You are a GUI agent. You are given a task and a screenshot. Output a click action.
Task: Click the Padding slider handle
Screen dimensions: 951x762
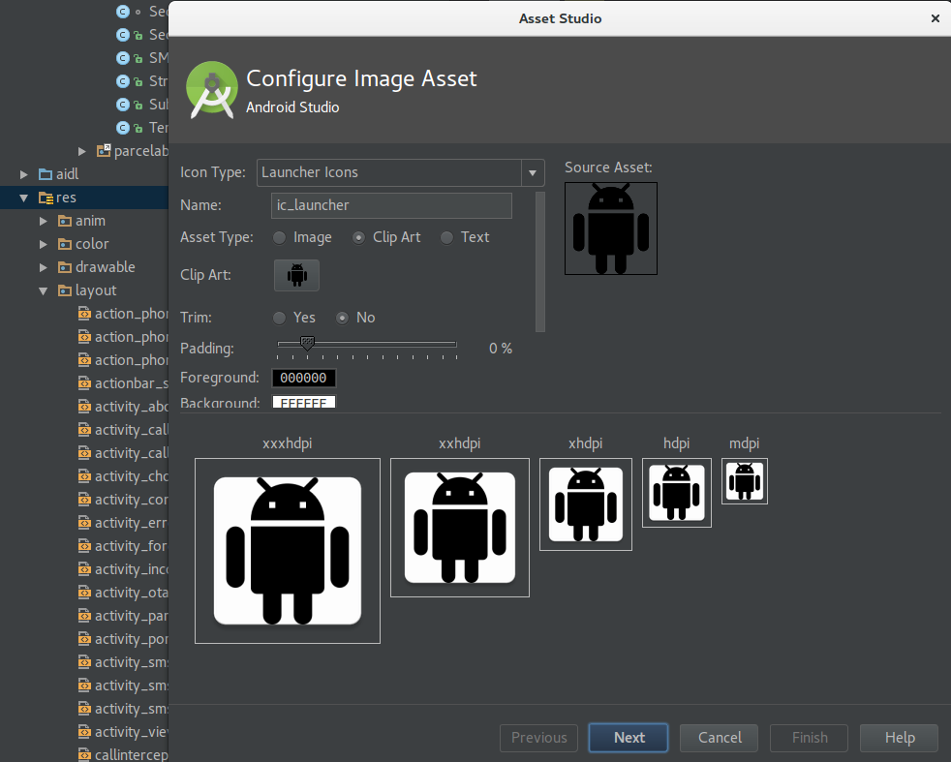click(x=308, y=343)
